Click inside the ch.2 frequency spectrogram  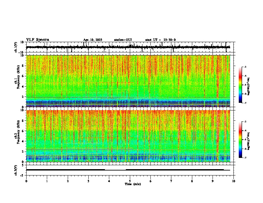128,136
